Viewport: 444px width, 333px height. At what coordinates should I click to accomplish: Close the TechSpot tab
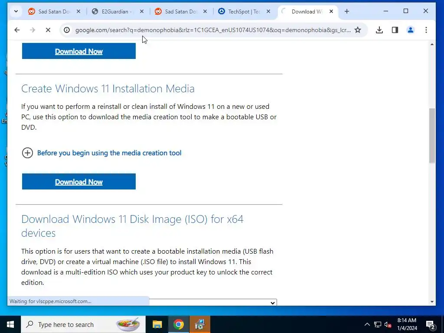pos(268,12)
